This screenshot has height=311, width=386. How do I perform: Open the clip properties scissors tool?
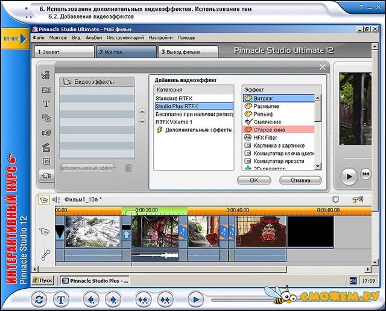(46, 75)
